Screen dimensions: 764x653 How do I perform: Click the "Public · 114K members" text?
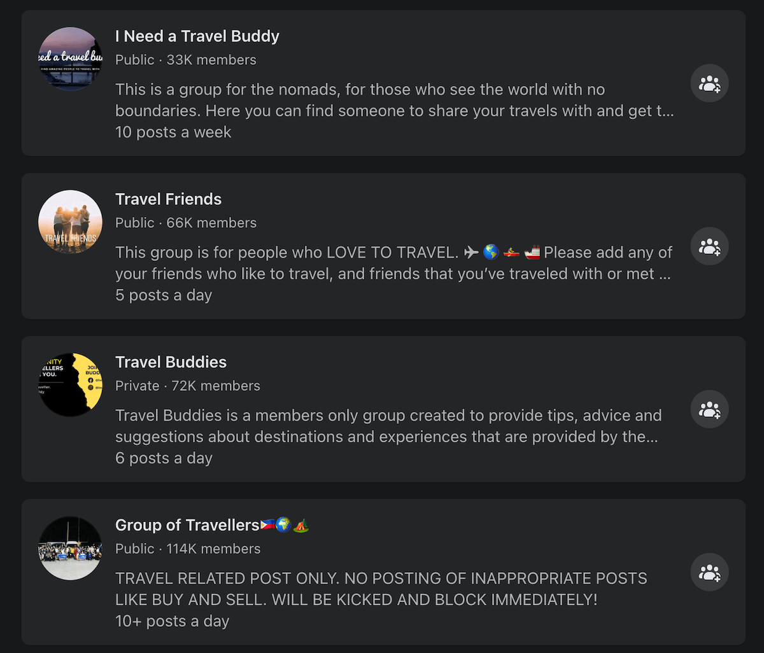coord(187,549)
